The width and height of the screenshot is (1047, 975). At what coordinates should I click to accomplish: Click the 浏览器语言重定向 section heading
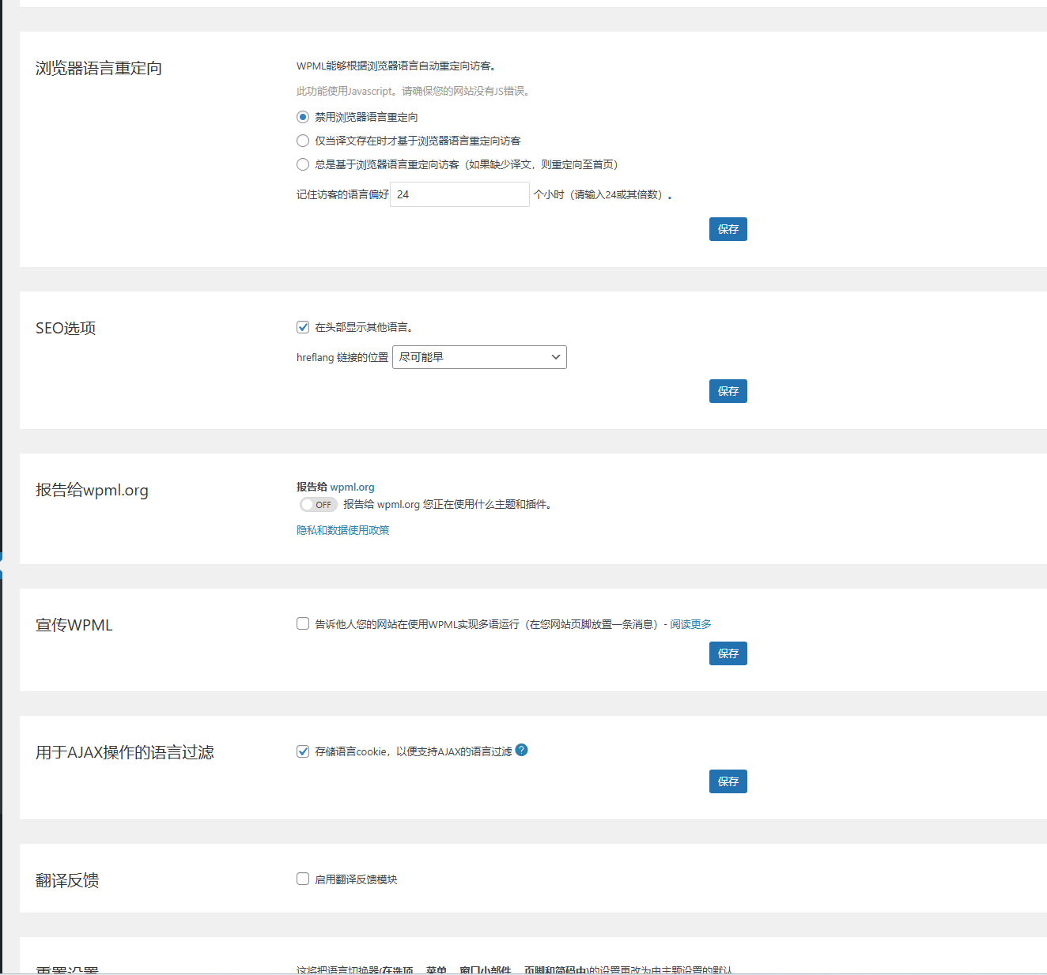99,69
